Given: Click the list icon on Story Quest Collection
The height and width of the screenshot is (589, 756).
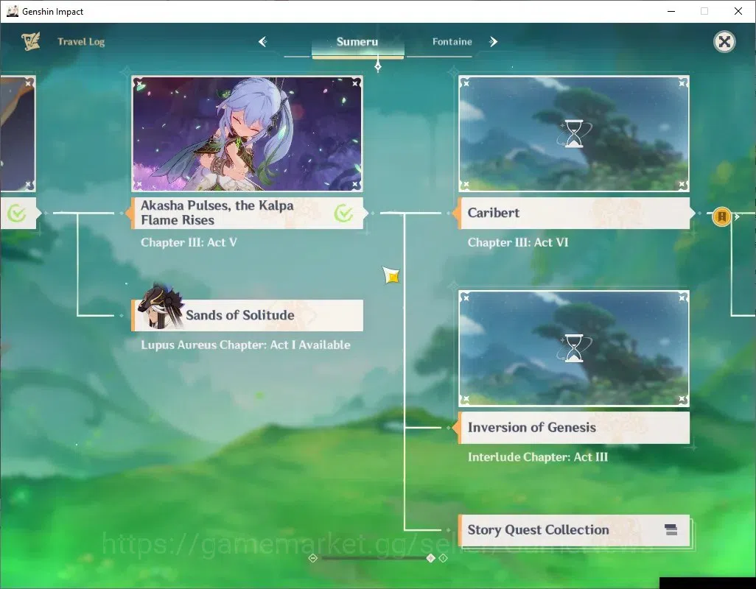Looking at the screenshot, I should point(671,530).
